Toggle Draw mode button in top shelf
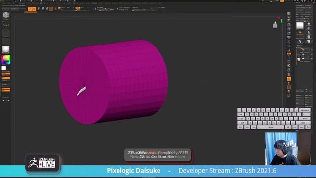The image size is (316, 178). click(x=34, y=9)
